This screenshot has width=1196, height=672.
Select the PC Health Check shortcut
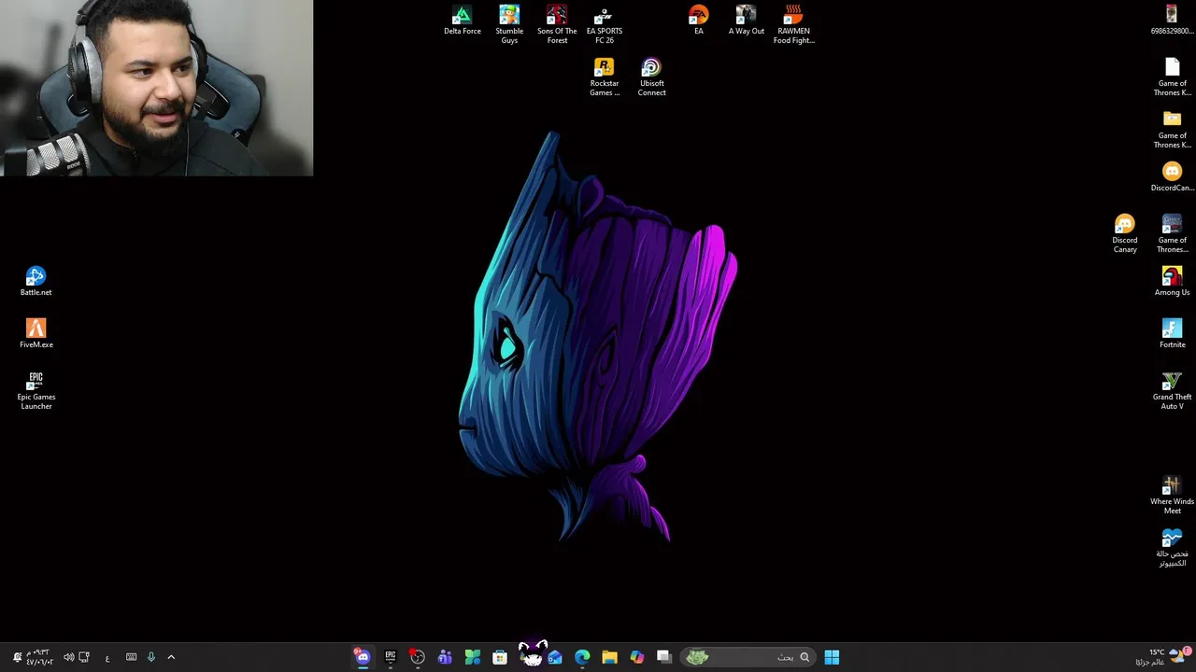point(1172,547)
